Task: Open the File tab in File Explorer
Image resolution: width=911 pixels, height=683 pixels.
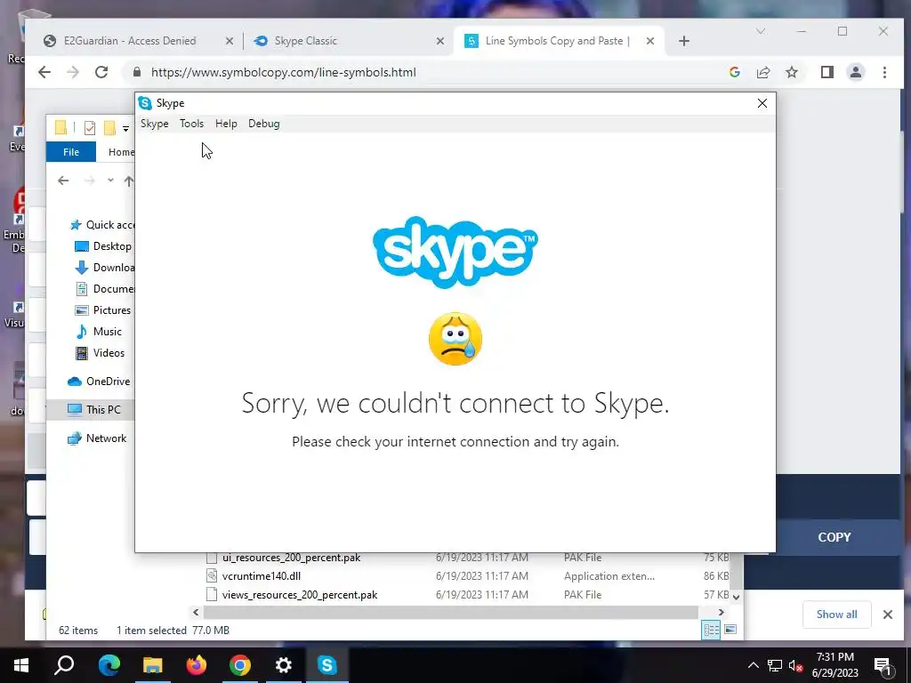Action: pyautogui.click(x=71, y=152)
